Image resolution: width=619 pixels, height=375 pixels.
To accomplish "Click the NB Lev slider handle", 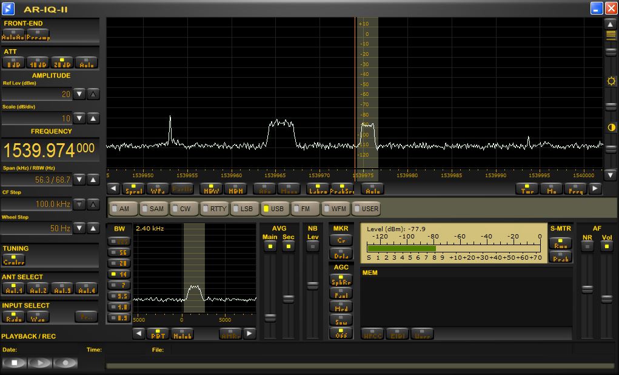I will [x=313, y=285].
